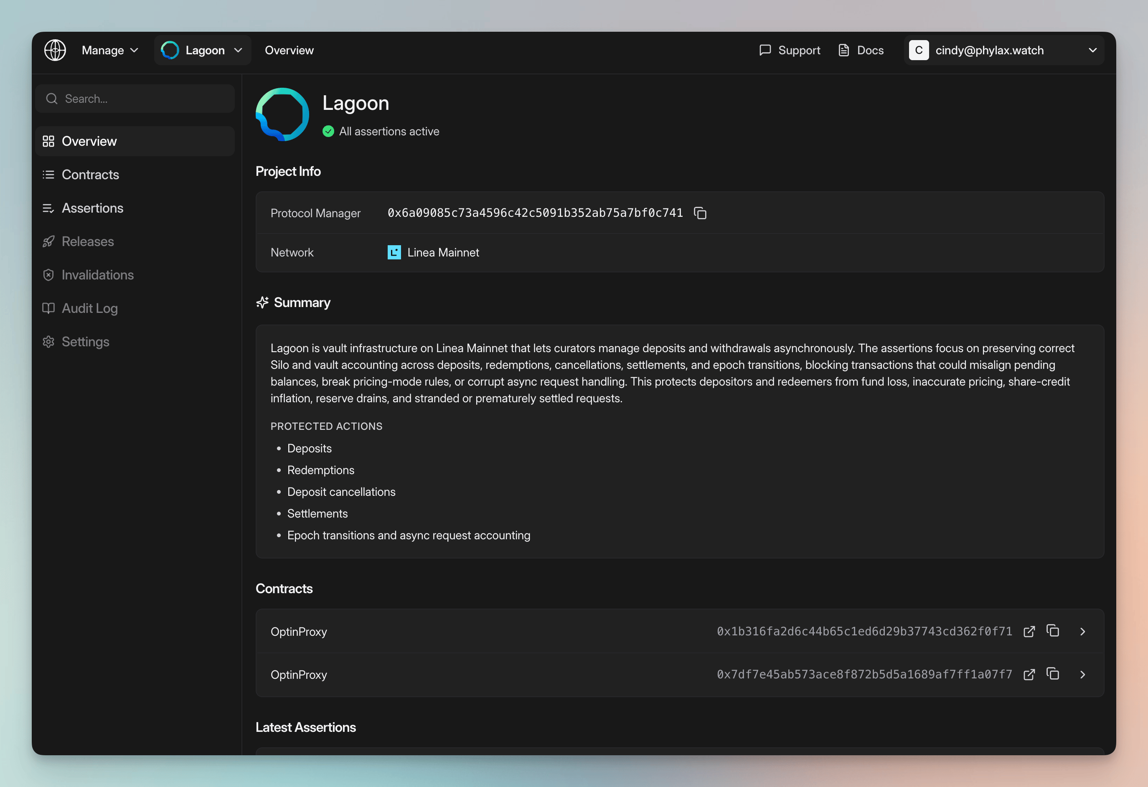The image size is (1148, 787).
Task: Open the Lagoon project switcher dropdown
Action: [203, 50]
